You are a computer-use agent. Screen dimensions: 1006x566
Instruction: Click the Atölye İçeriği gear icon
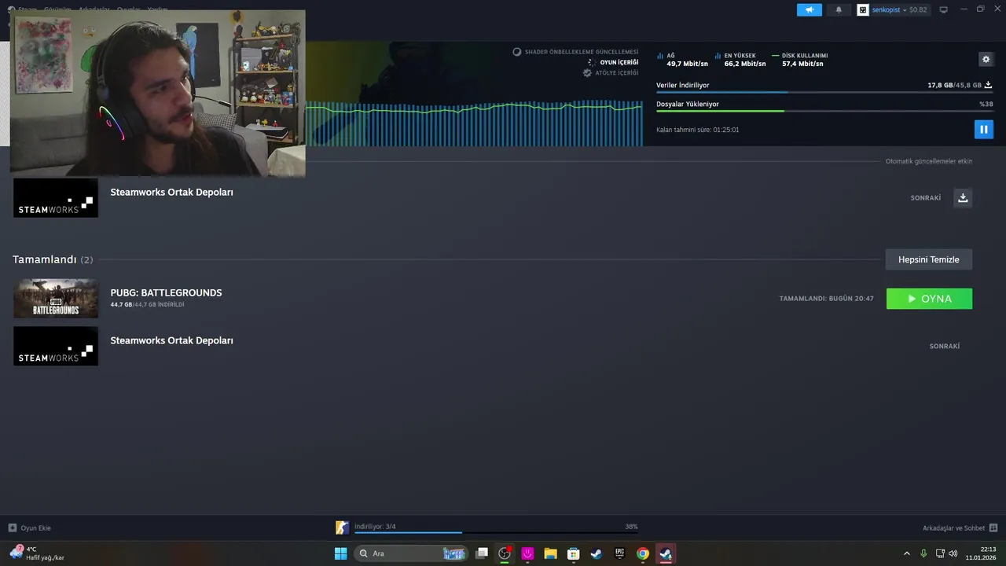[587, 72]
